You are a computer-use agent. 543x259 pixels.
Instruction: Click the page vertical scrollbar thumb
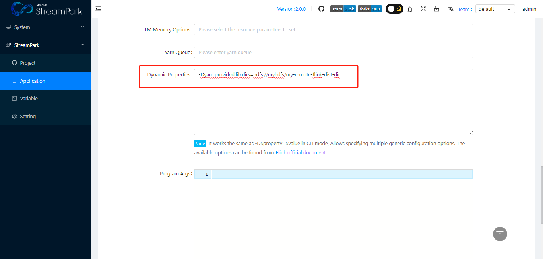541,195
